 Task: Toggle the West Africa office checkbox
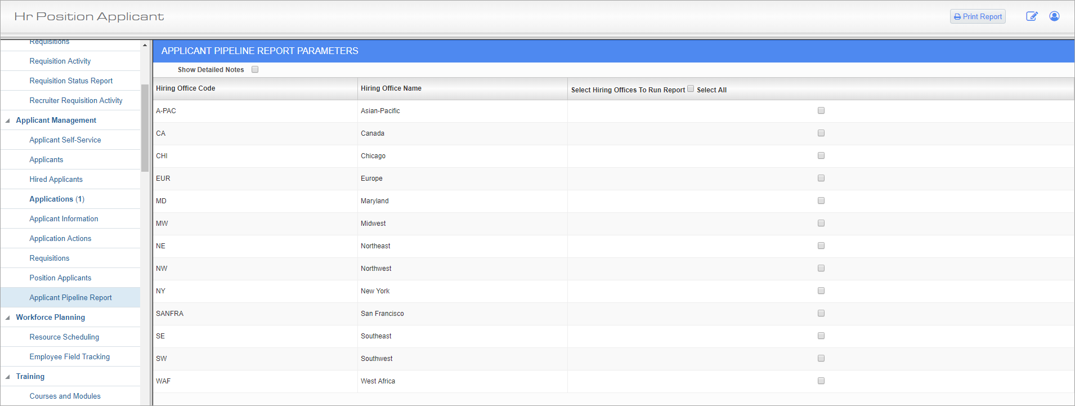pos(821,381)
